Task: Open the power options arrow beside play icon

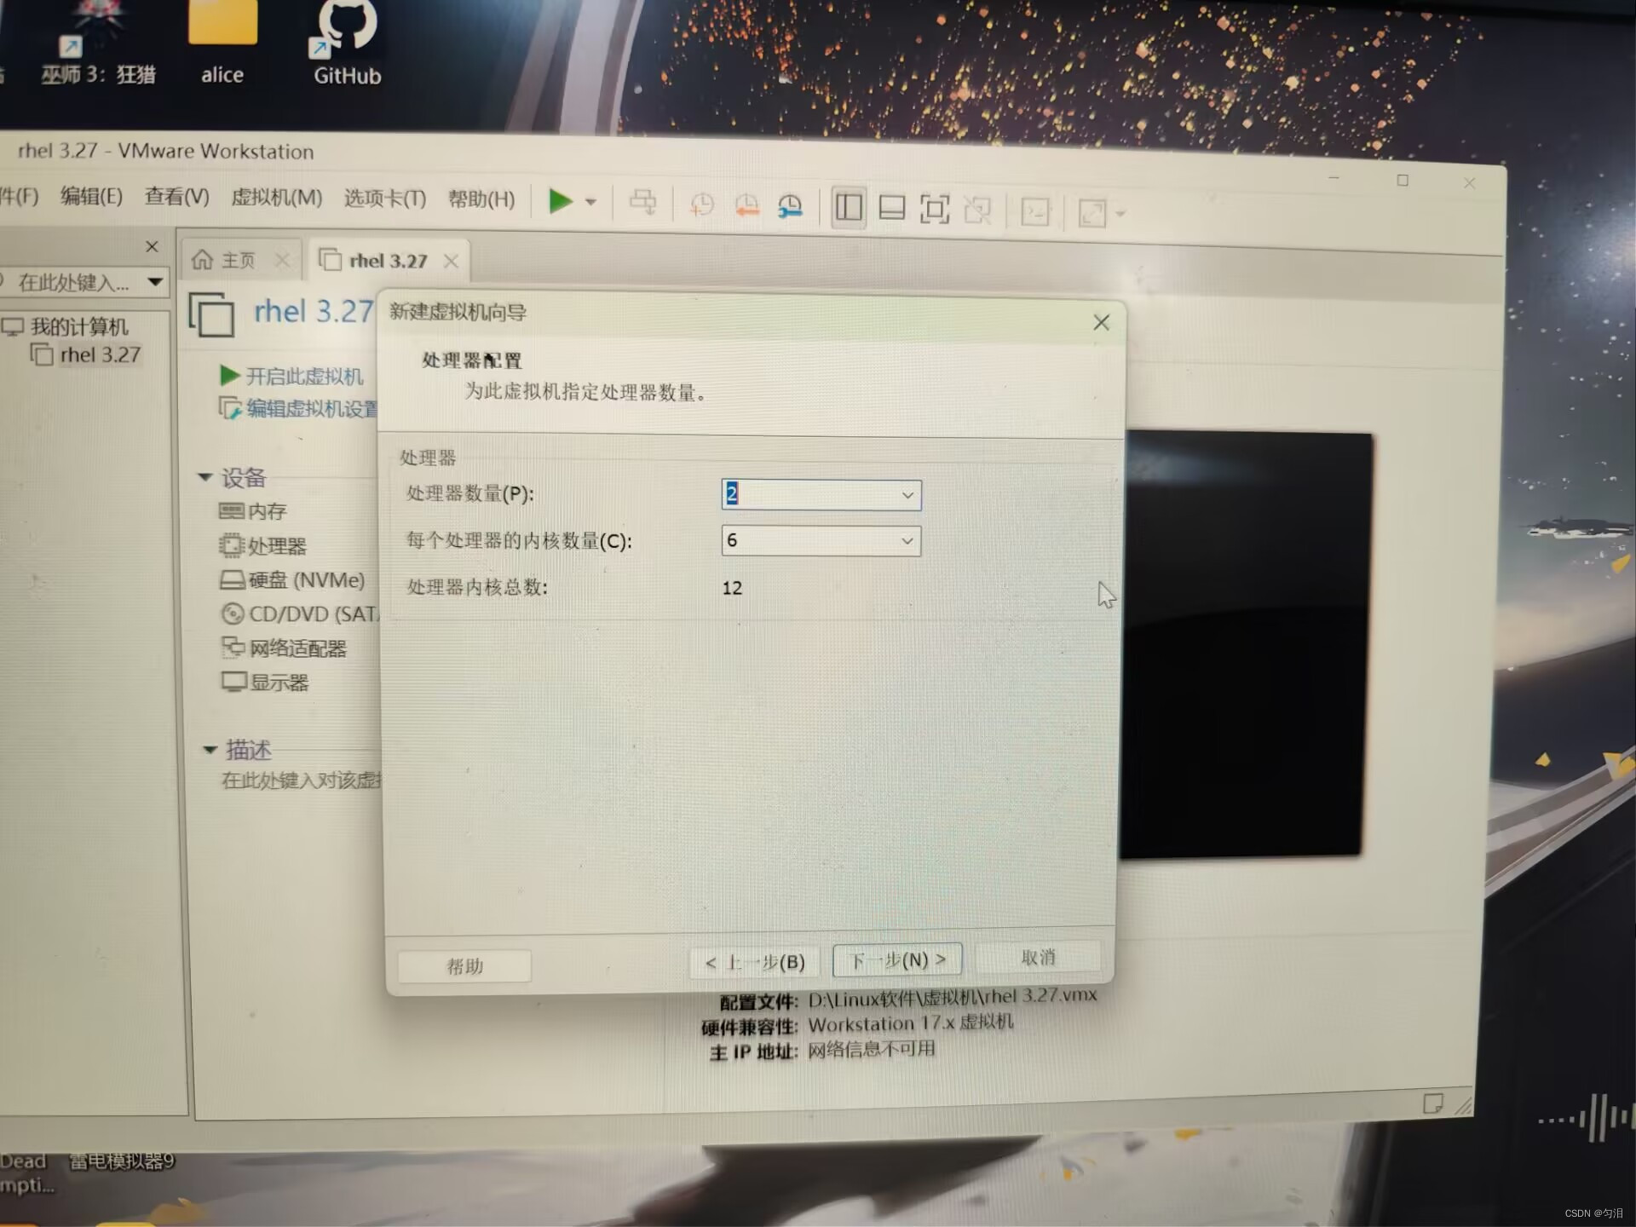Action: tap(590, 203)
